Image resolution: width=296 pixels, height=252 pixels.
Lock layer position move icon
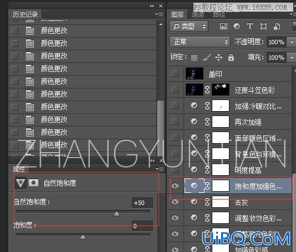(x=218, y=57)
